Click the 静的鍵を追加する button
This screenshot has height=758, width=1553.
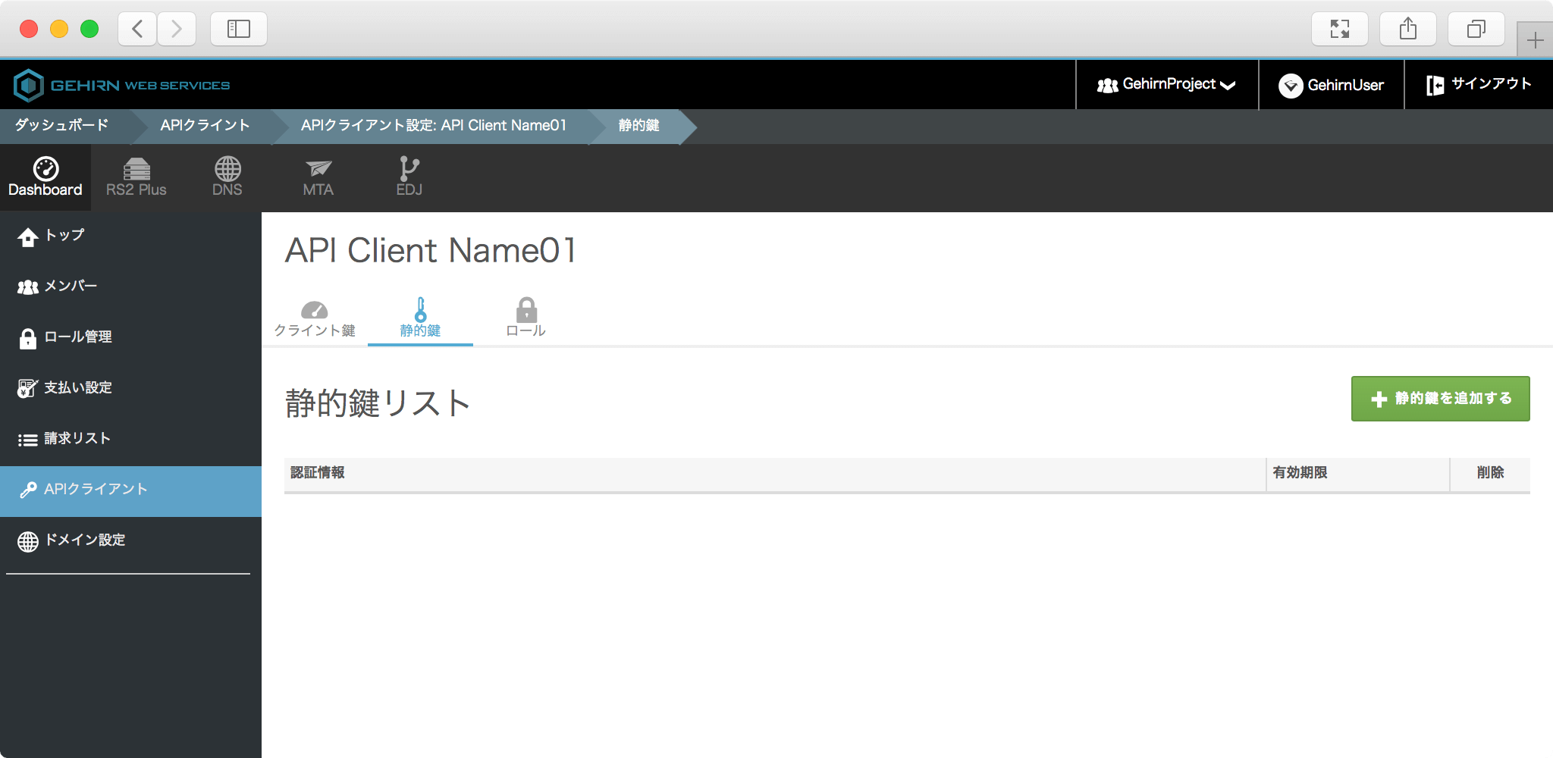[x=1440, y=399]
